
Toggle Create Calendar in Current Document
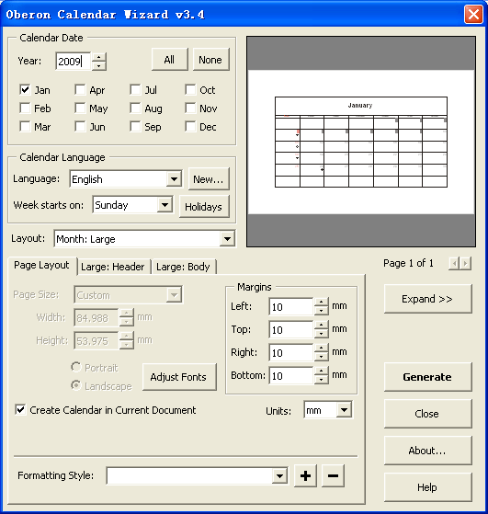(20, 410)
